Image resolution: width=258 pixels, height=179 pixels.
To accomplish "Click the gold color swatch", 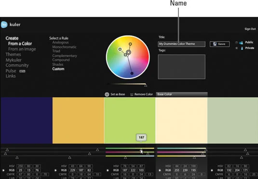I will [x=78, y=120].
